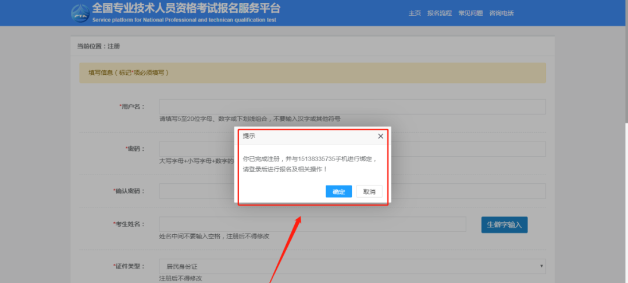Viewport: 628px width, 283px height.
Task: Click the platform title text in header
Action: (186, 9)
